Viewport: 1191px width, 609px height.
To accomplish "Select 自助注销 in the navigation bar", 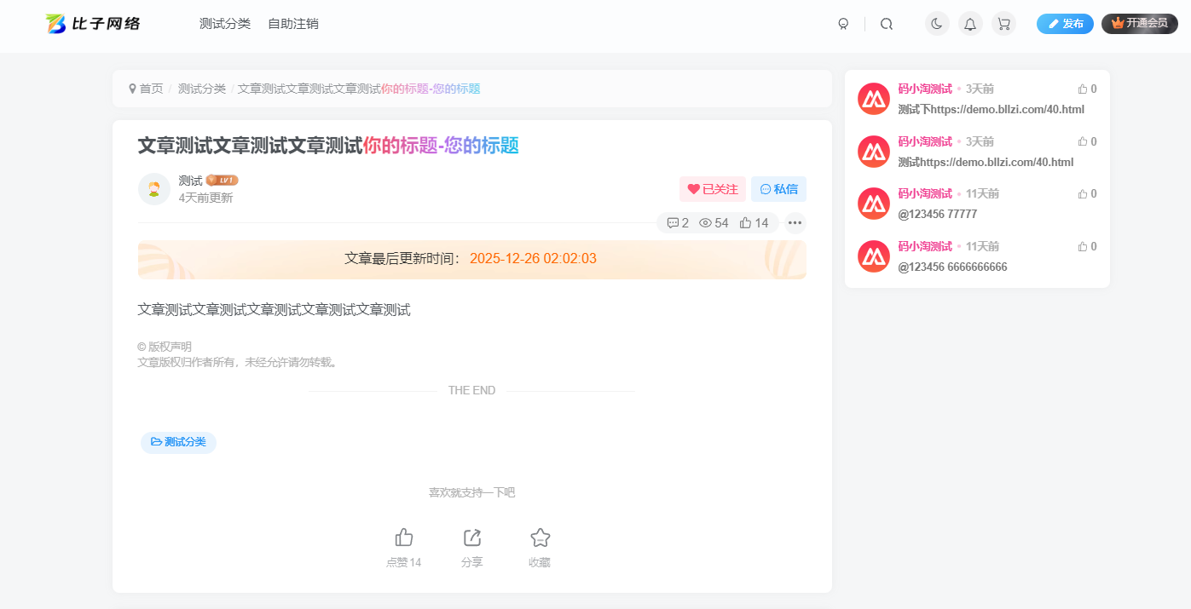I will (x=292, y=23).
